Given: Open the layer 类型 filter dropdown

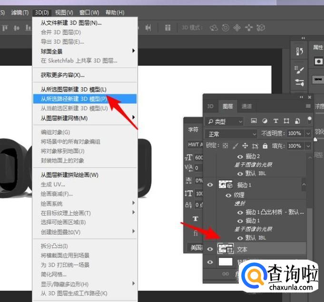Looking at the screenshot, I should [x=224, y=121].
